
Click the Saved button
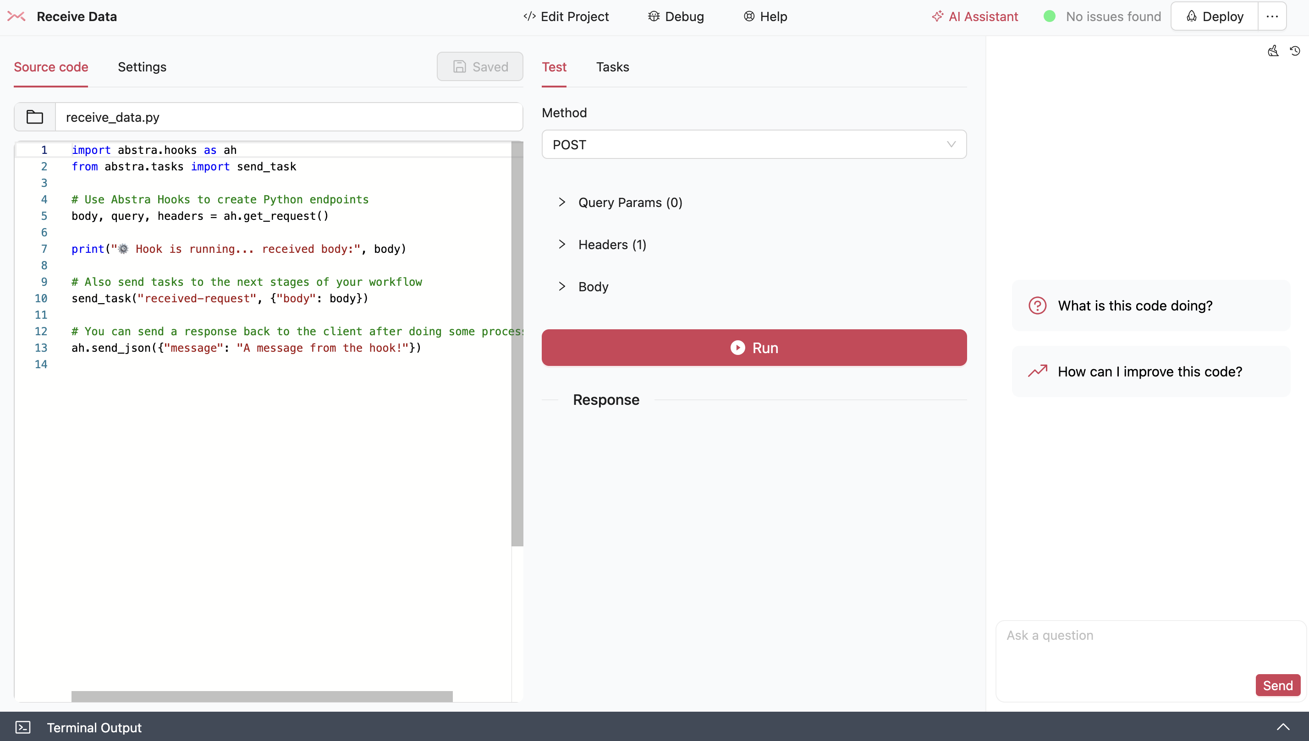pyautogui.click(x=480, y=67)
